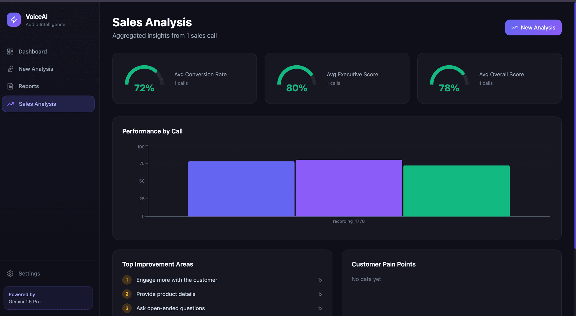This screenshot has width=576, height=316.
Task: Open Settings in the sidebar
Action: [x=48, y=273]
